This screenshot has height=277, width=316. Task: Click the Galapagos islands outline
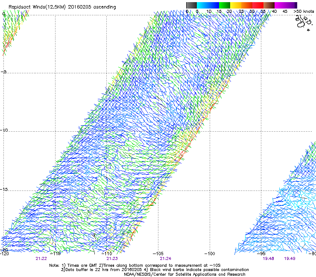[304, 23]
